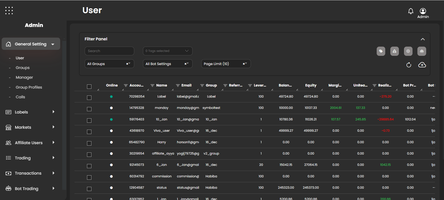
Task: Open the Realized column filter icon
Action: (375, 85)
